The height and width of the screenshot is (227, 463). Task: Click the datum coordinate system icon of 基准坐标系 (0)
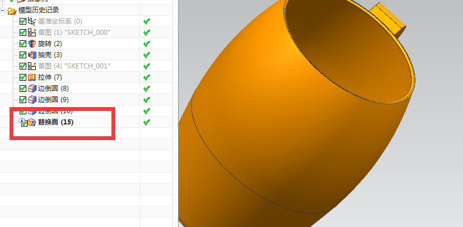coord(32,21)
